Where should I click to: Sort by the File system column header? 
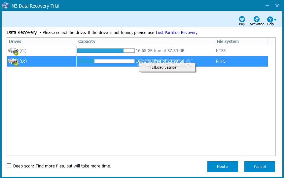pos(241,42)
